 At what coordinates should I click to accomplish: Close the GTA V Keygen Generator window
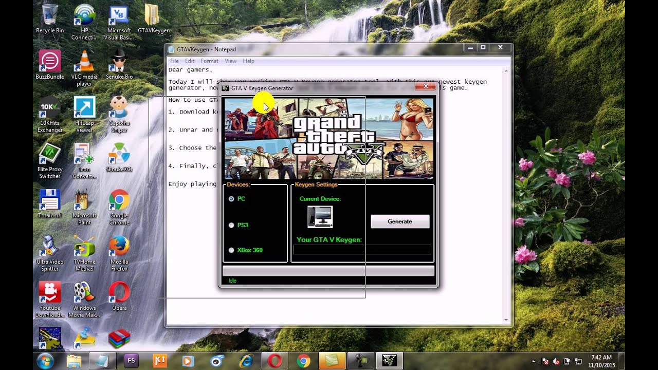tap(426, 86)
